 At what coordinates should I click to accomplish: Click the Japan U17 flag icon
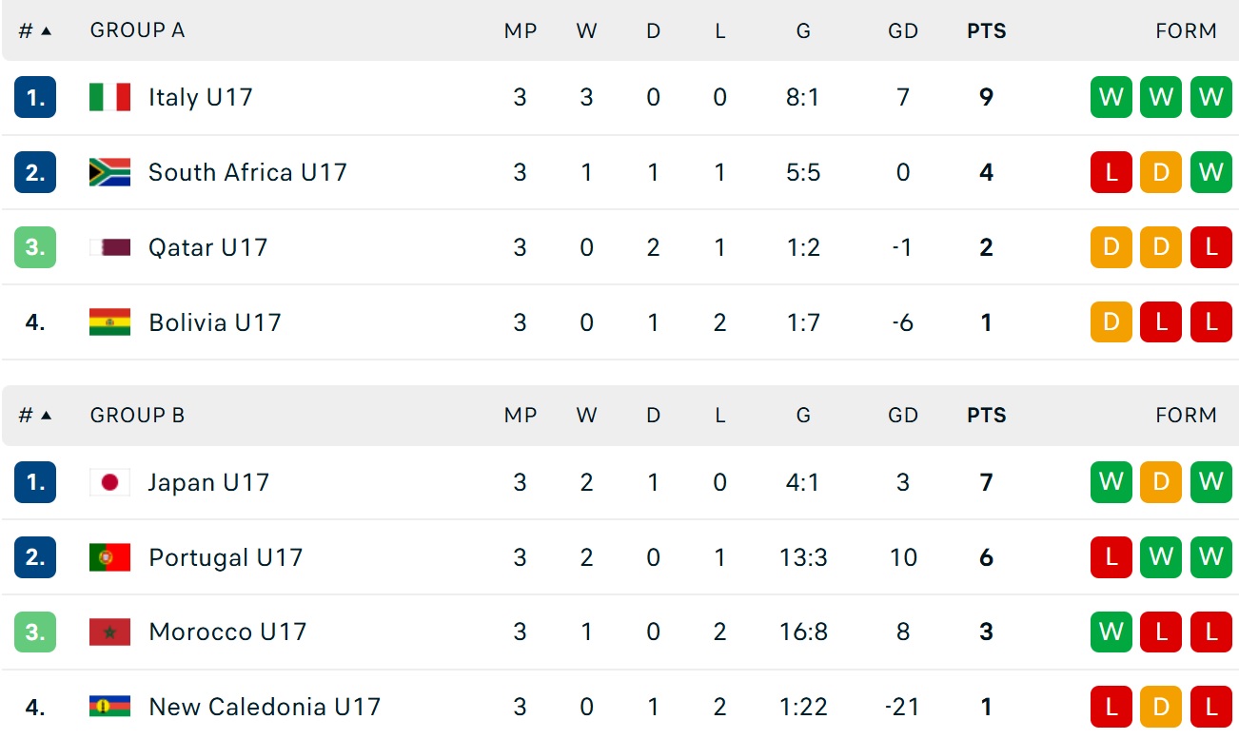click(x=109, y=482)
